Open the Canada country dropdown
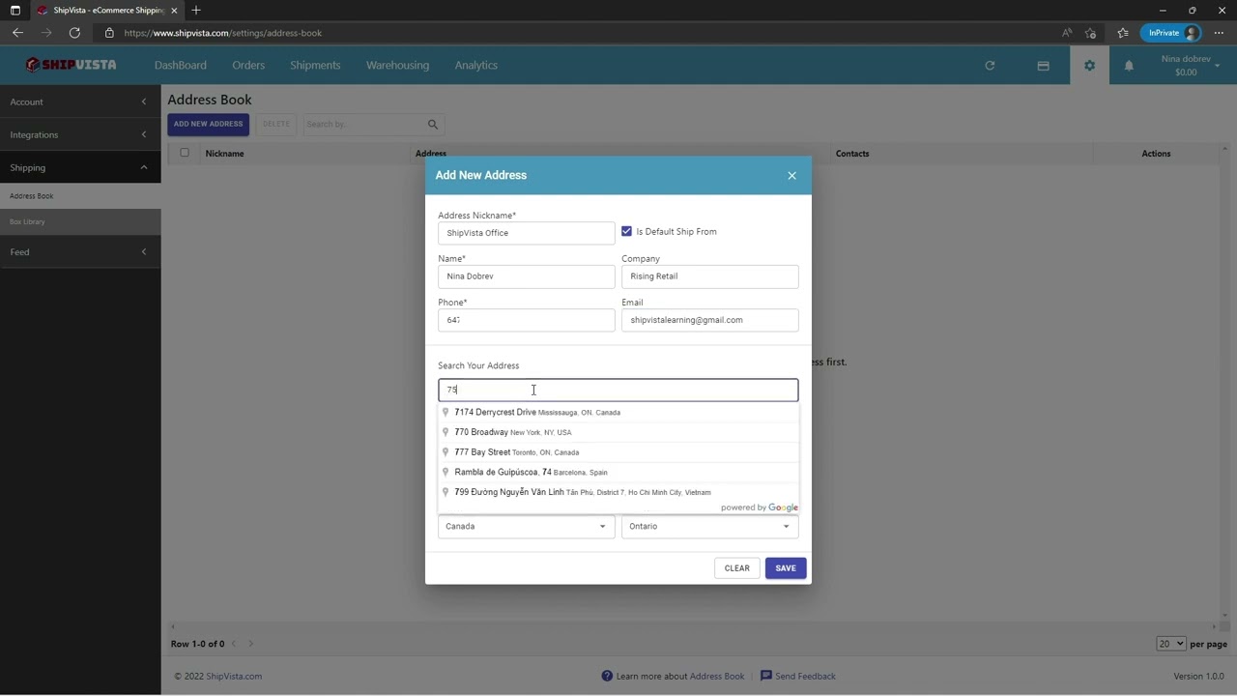This screenshot has height=696, width=1237. (526, 526)
